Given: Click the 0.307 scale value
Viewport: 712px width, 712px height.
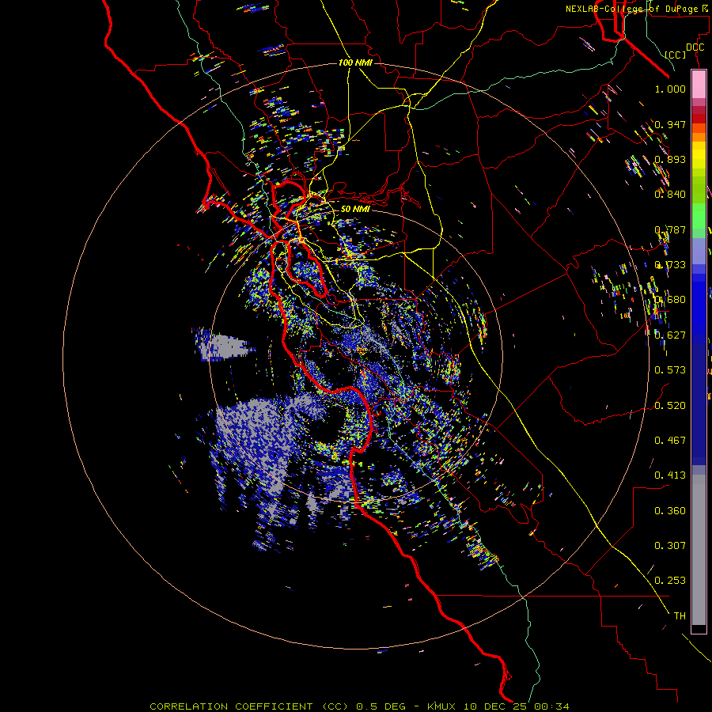Looking at the screenshot, I should click(670, 546).
